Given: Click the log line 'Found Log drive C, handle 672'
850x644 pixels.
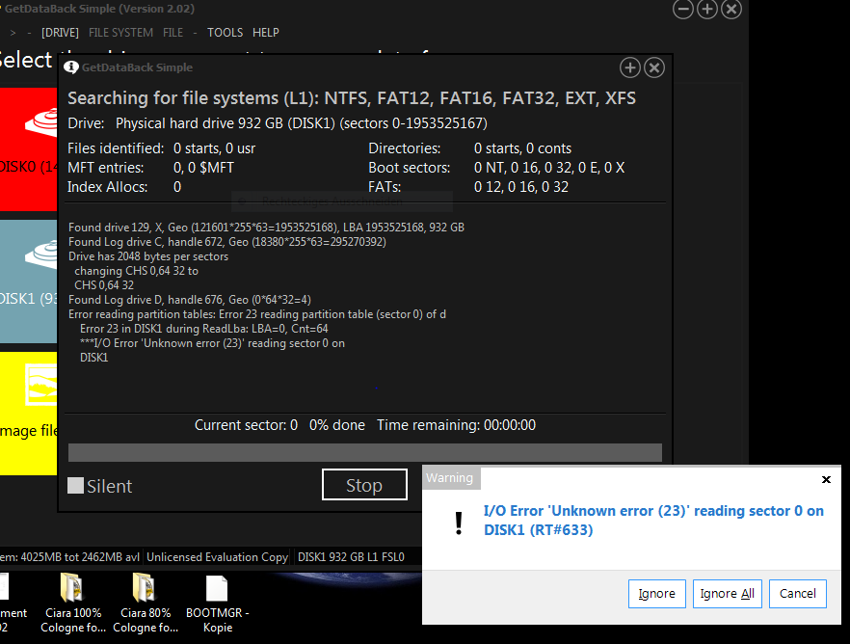Looking at the screenshot, I should tap(227, 242).
